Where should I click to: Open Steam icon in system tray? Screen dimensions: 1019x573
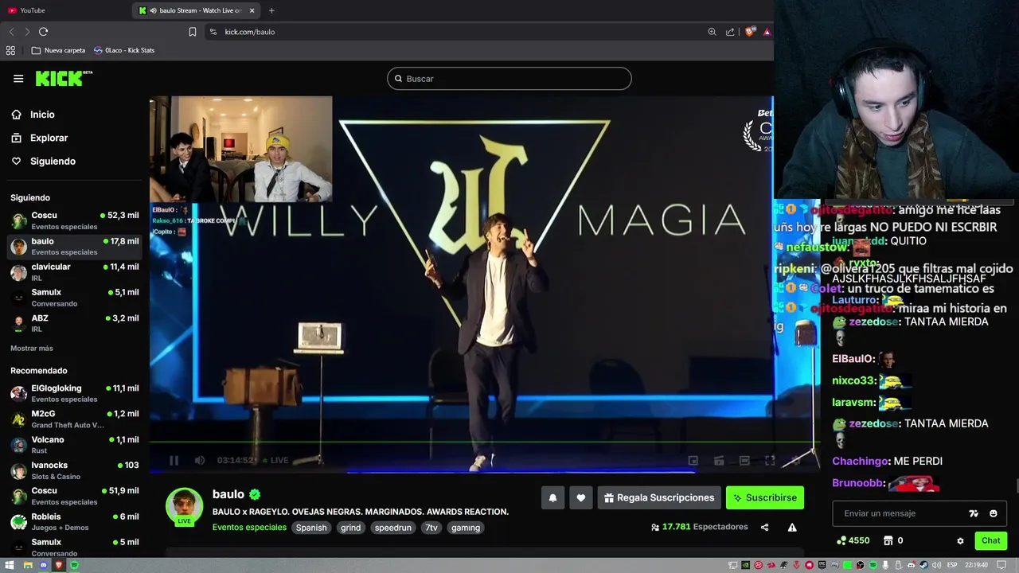coord(924,565)
